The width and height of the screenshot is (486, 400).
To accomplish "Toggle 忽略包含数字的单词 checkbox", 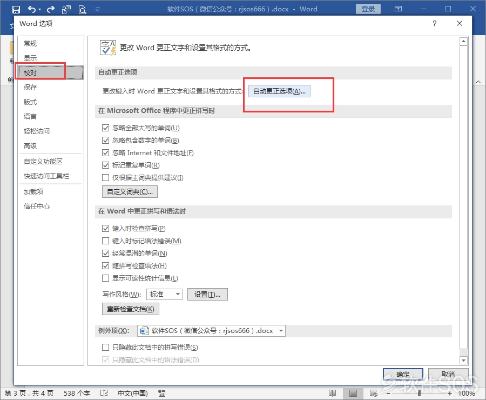I will click(106, 140).
